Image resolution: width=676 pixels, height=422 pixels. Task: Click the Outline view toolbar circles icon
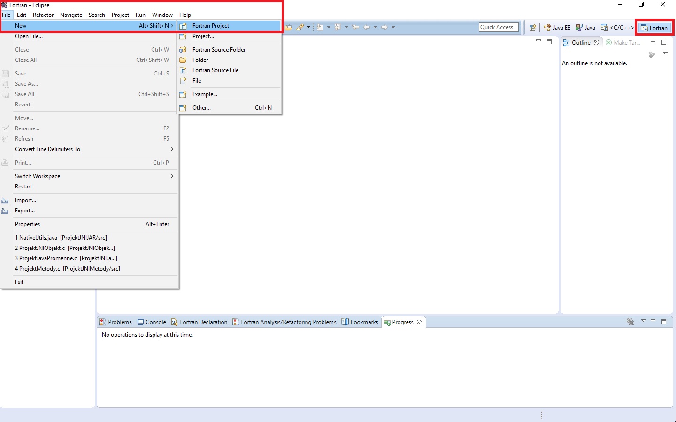[x=652, y=54]
